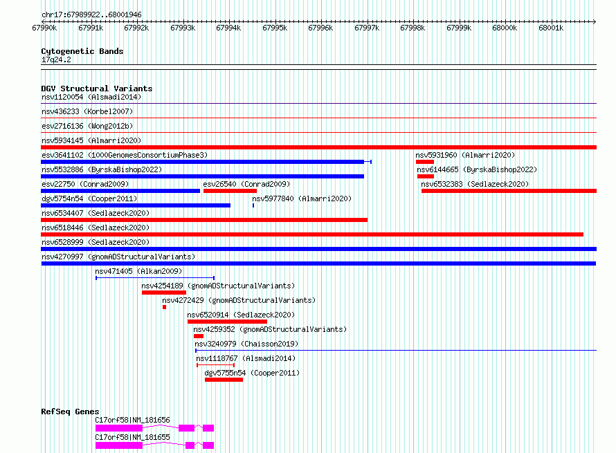This screenshot has height=453, width=616.
Task: Select the nsv1118767 (Alsmadi2014) label
Action: [x=246, y=358]
